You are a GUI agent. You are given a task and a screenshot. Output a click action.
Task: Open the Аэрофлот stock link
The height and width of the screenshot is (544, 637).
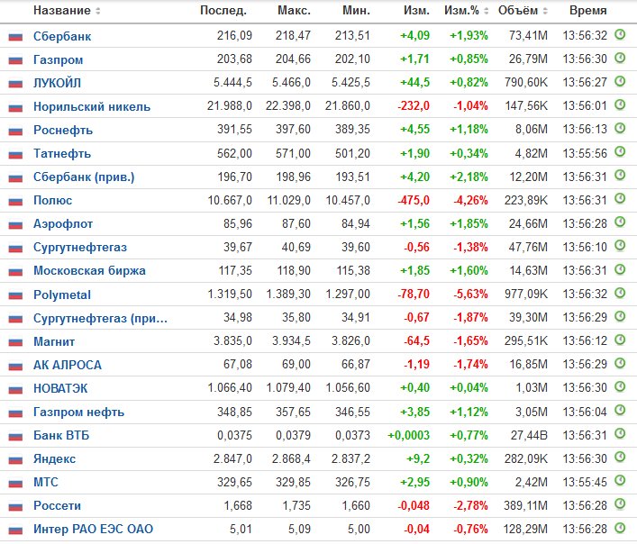[63, 223]
